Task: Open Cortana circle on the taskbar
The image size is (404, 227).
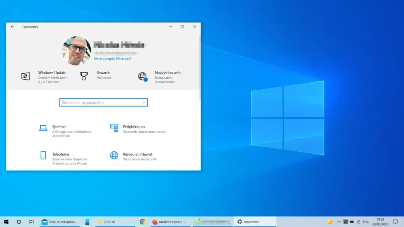Action: click(x=19, y=221)
